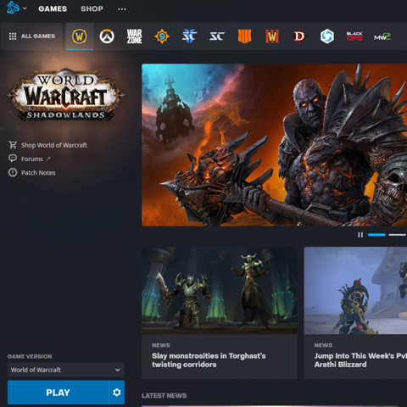Pause the featured banner carousel
407x407 pixels.
[360, 235]
